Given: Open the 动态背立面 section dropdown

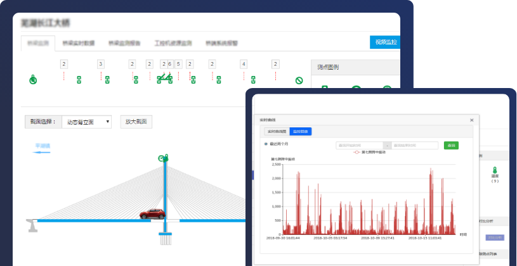Looking at the screenshot, I should click(x=88, y=122).
